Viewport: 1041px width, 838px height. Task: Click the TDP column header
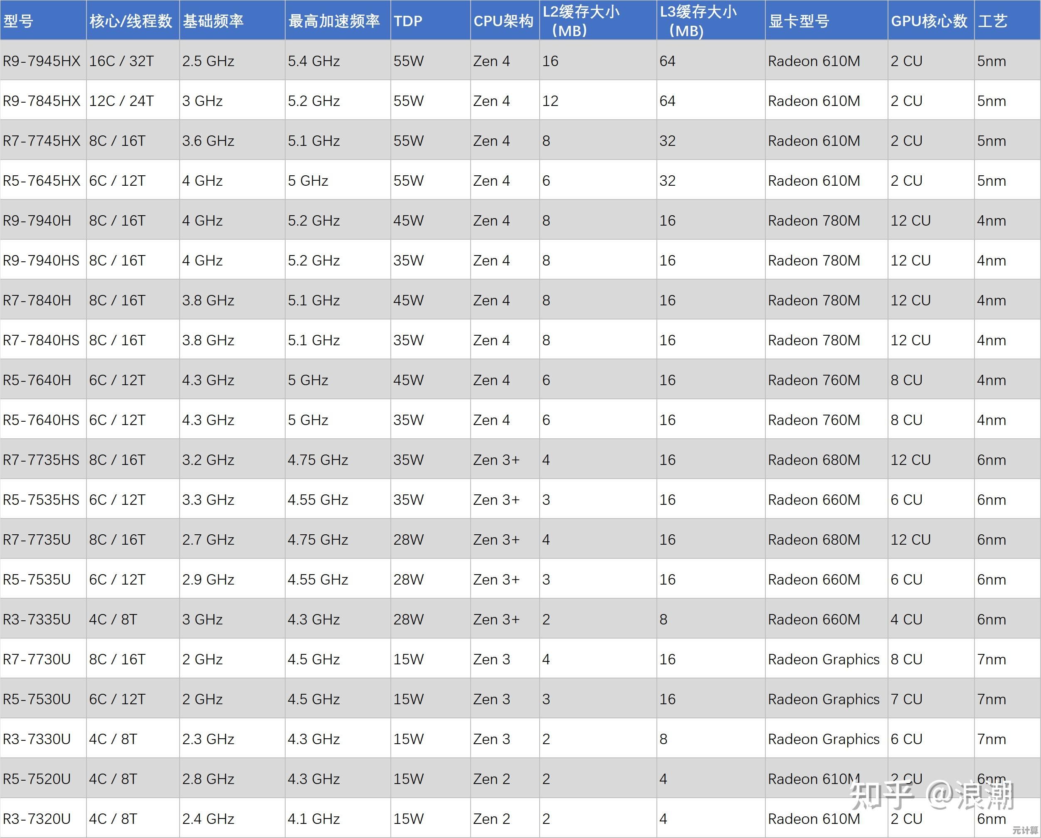[408, 21]
